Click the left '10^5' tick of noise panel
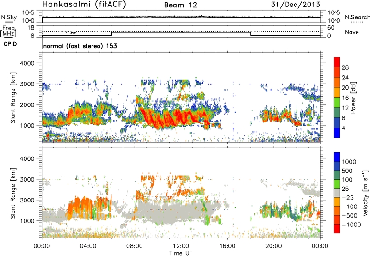 (x=29, y=13)
